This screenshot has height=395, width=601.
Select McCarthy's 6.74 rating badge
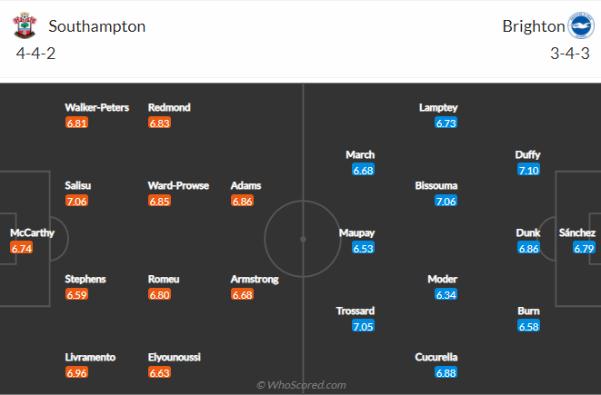[22, 248]
